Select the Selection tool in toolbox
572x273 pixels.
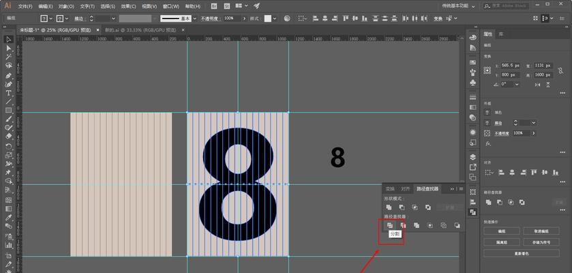point(9,40)
